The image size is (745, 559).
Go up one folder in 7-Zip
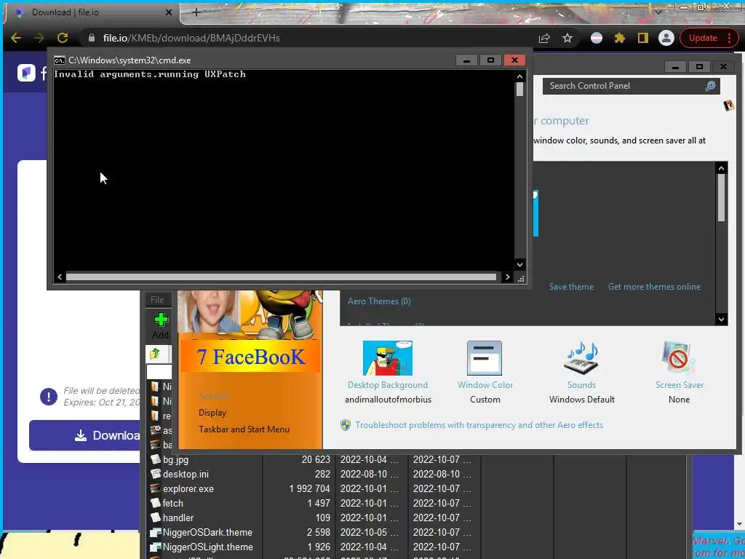pos(154,354)
